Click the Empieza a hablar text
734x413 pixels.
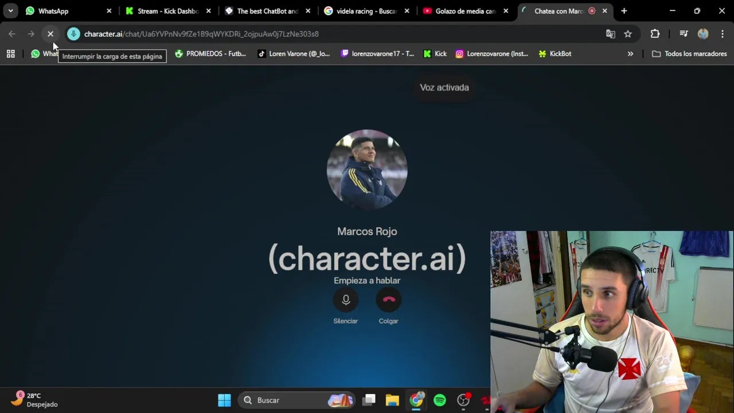click(367, 280)
